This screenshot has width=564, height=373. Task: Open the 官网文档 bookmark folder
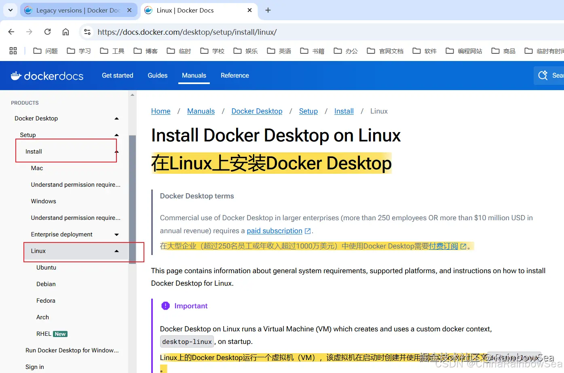tap(385, 51)
